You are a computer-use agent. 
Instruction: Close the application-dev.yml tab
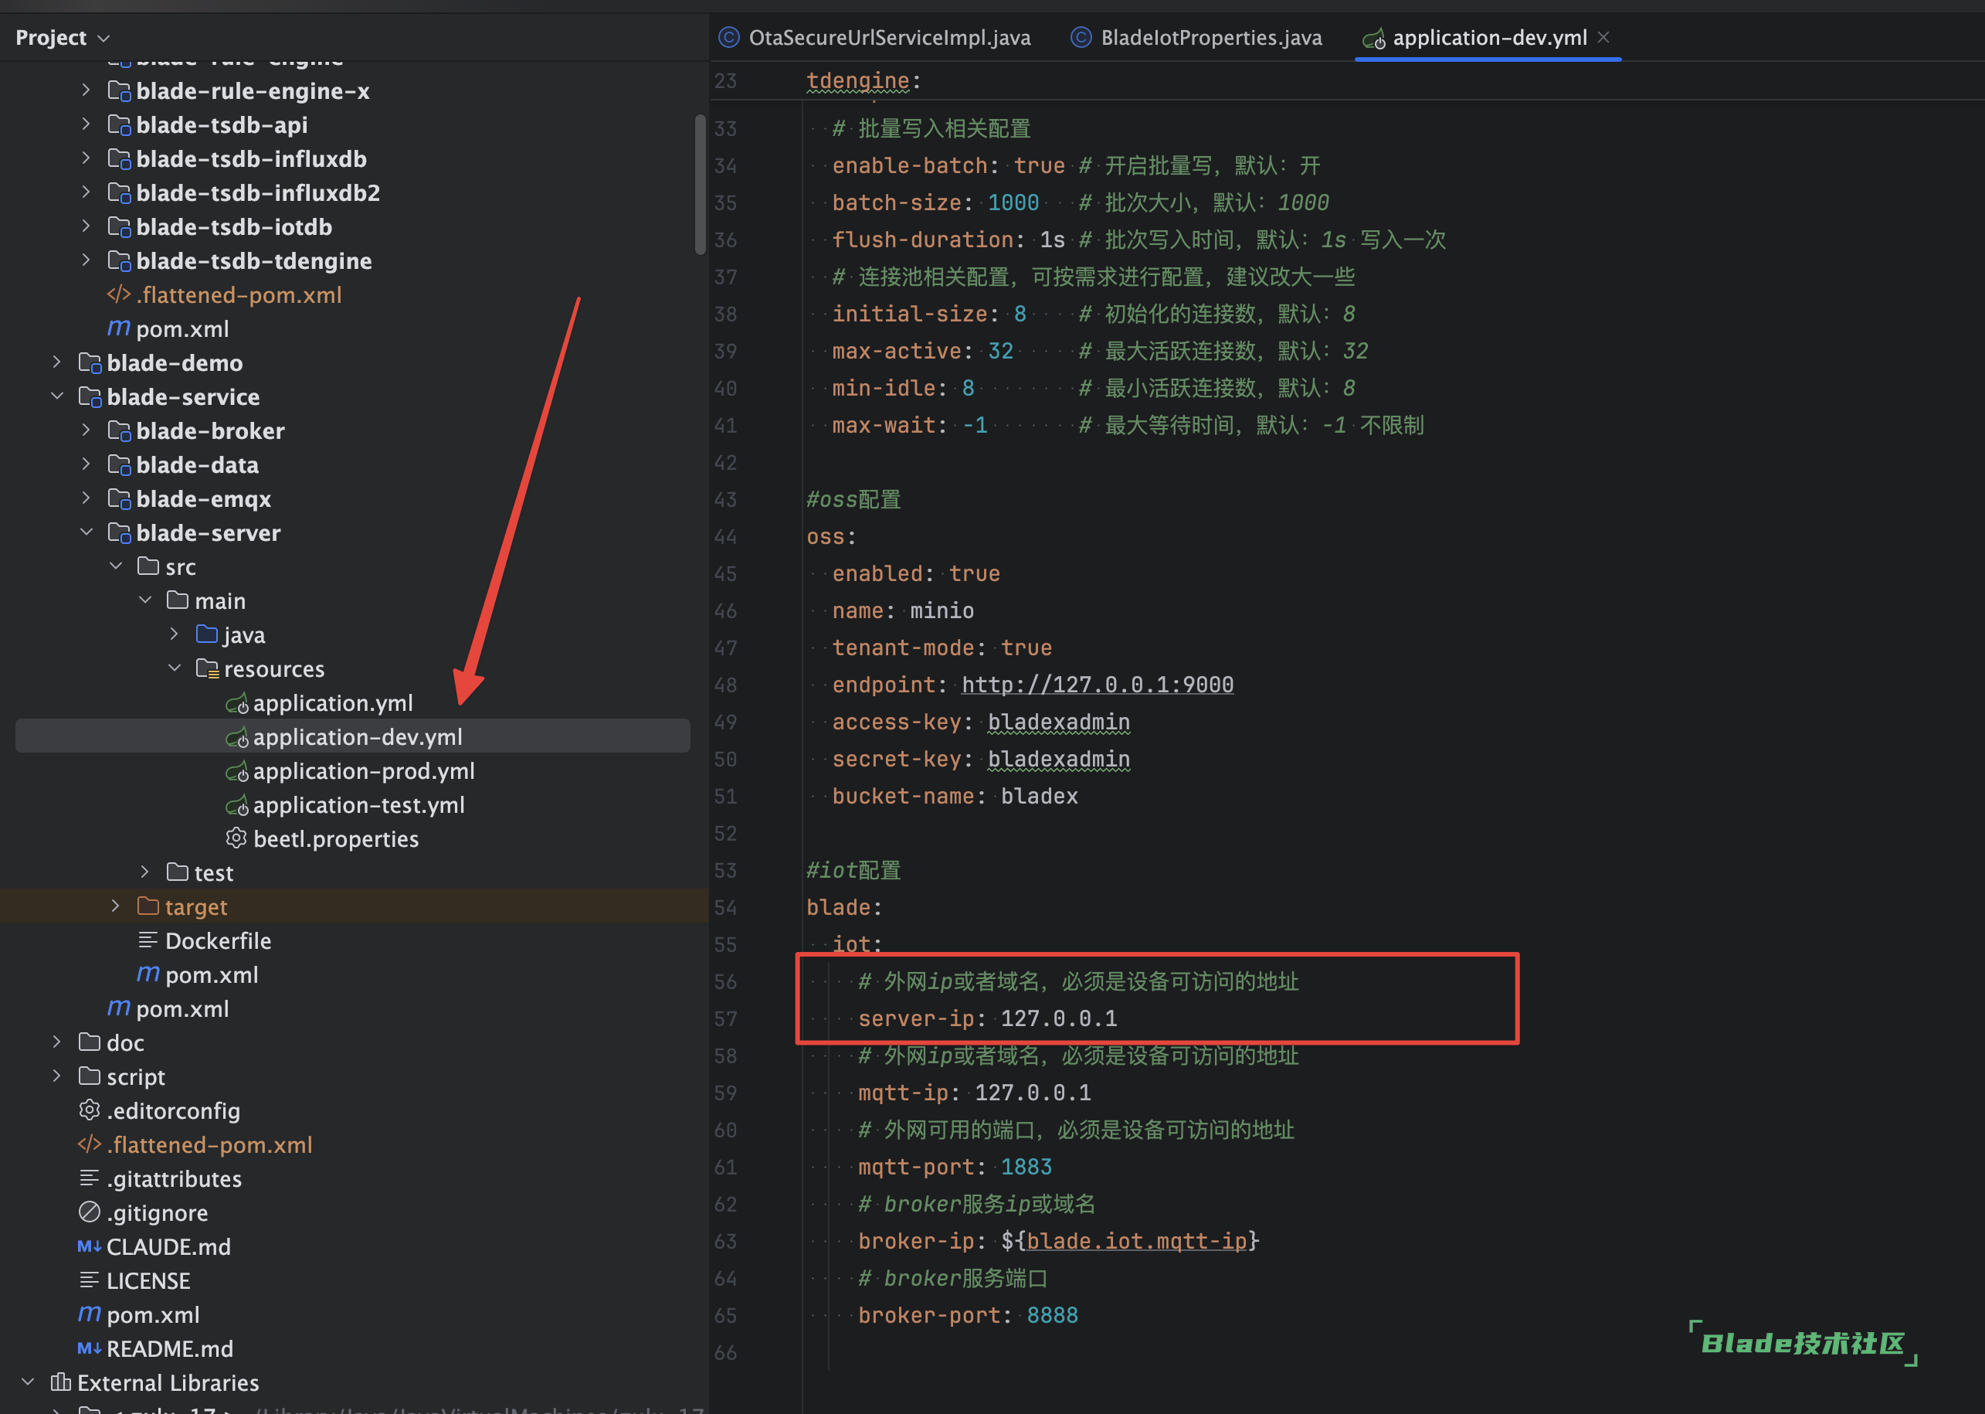pyautogui.click(x=1604, y=37)
